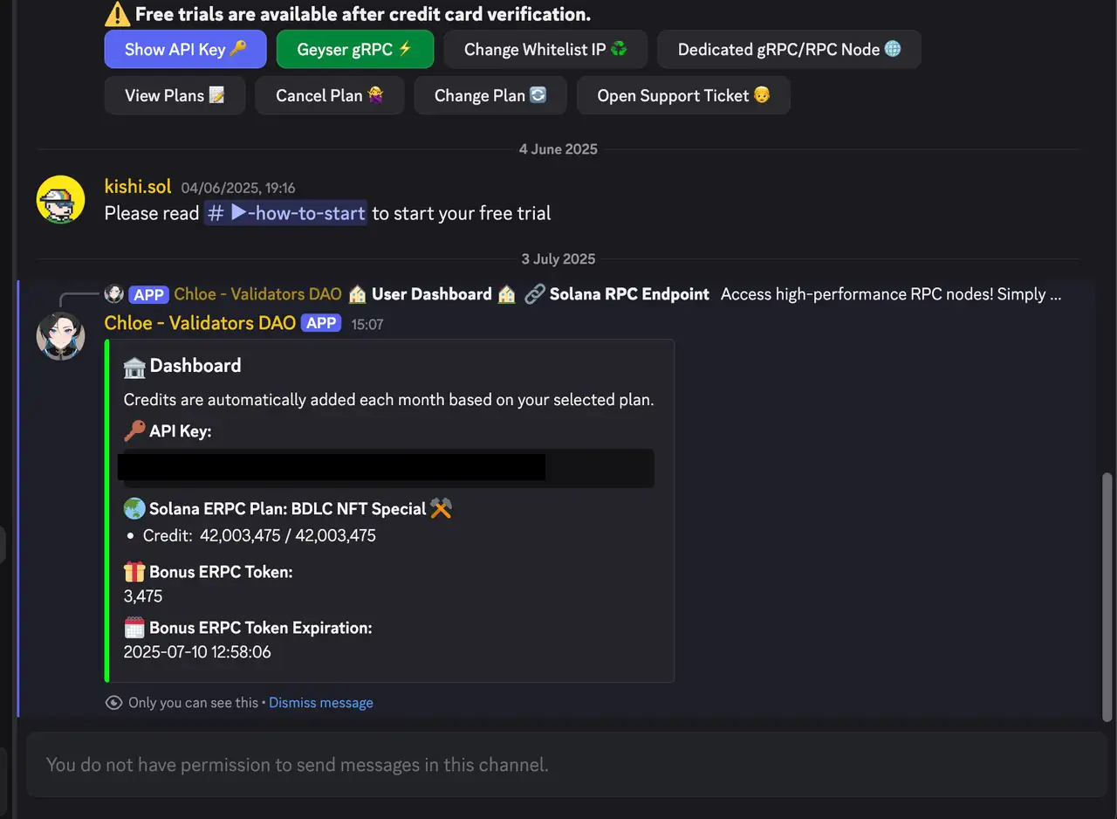
Task: Click kishi.sol's avatar
Action: [x=60, y=199]
